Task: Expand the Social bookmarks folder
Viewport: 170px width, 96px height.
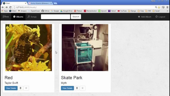Action: [156, 11]
